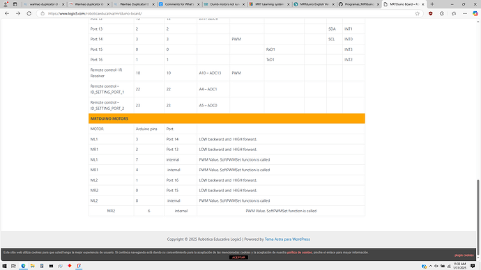
Task: Open the last pinned taskbar app icon
Action: click(x=79, y=266)
